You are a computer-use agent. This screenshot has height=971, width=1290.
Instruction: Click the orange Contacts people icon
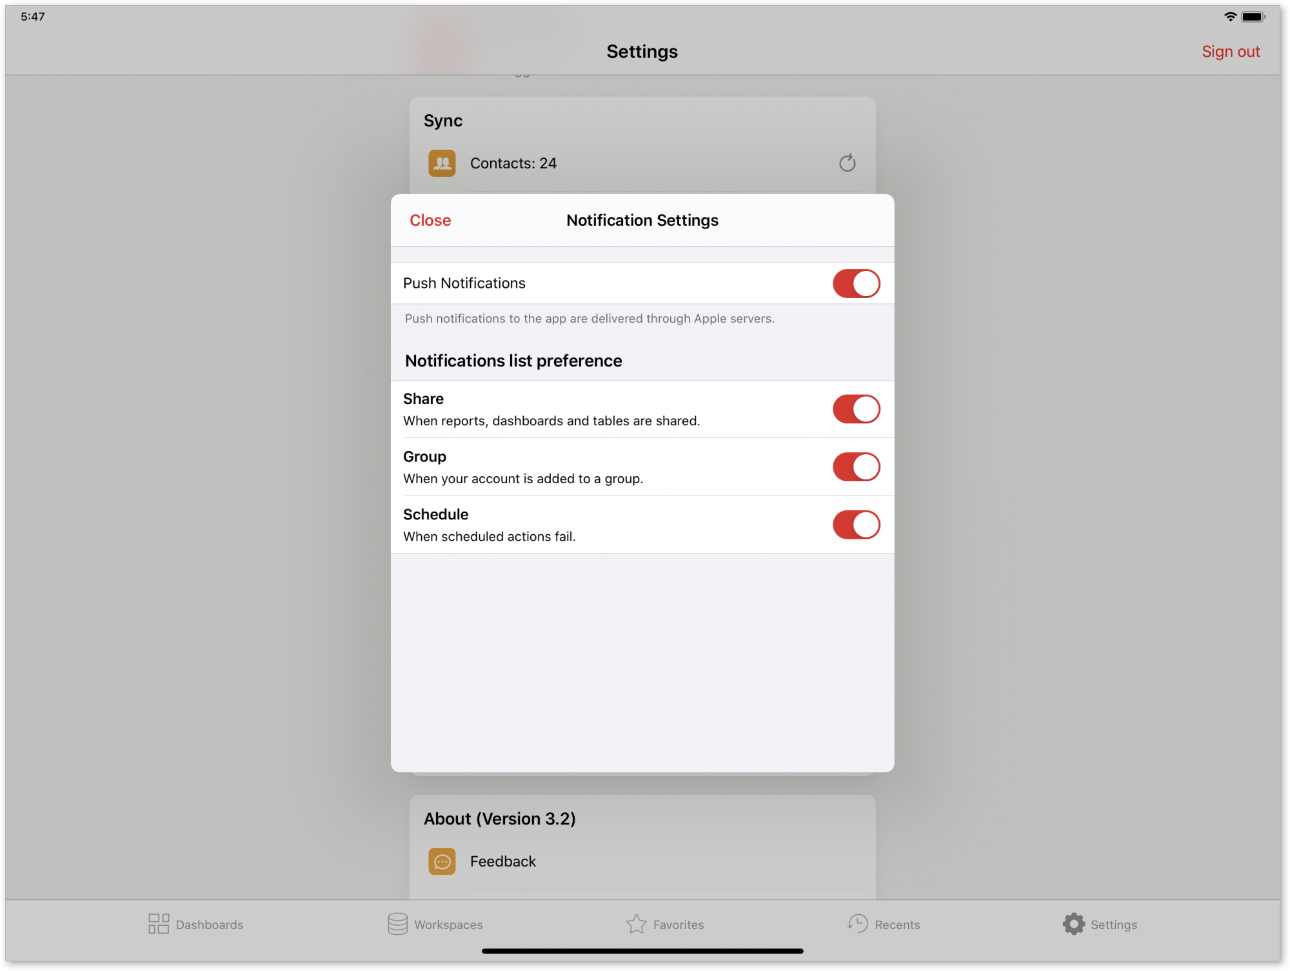(x=442, y=163)
